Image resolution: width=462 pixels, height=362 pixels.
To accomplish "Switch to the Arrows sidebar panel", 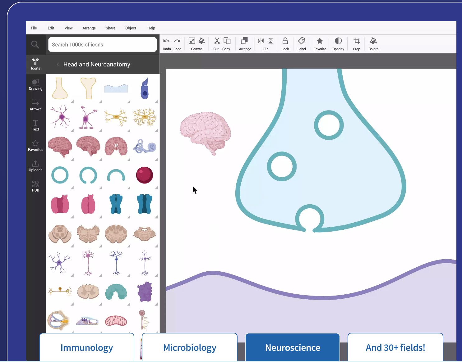I will point(35,105).
